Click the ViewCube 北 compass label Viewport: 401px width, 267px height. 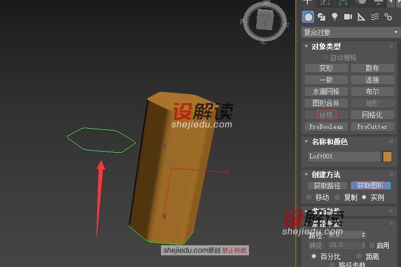(263, 41)
